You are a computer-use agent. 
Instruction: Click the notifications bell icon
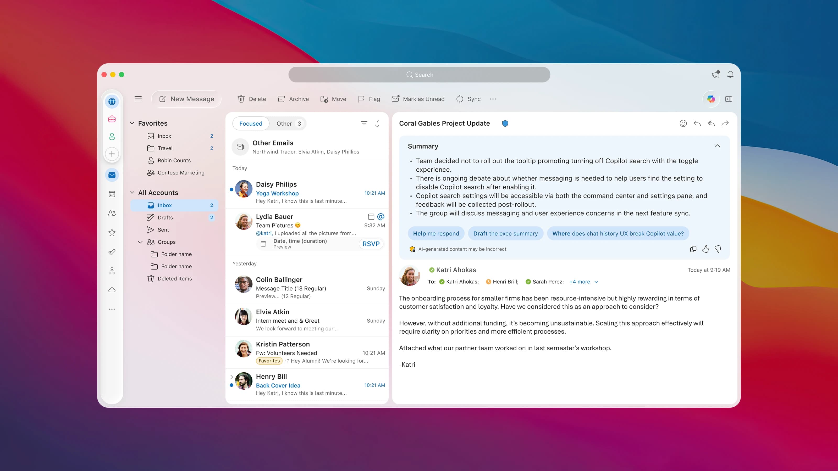[730, 74]
